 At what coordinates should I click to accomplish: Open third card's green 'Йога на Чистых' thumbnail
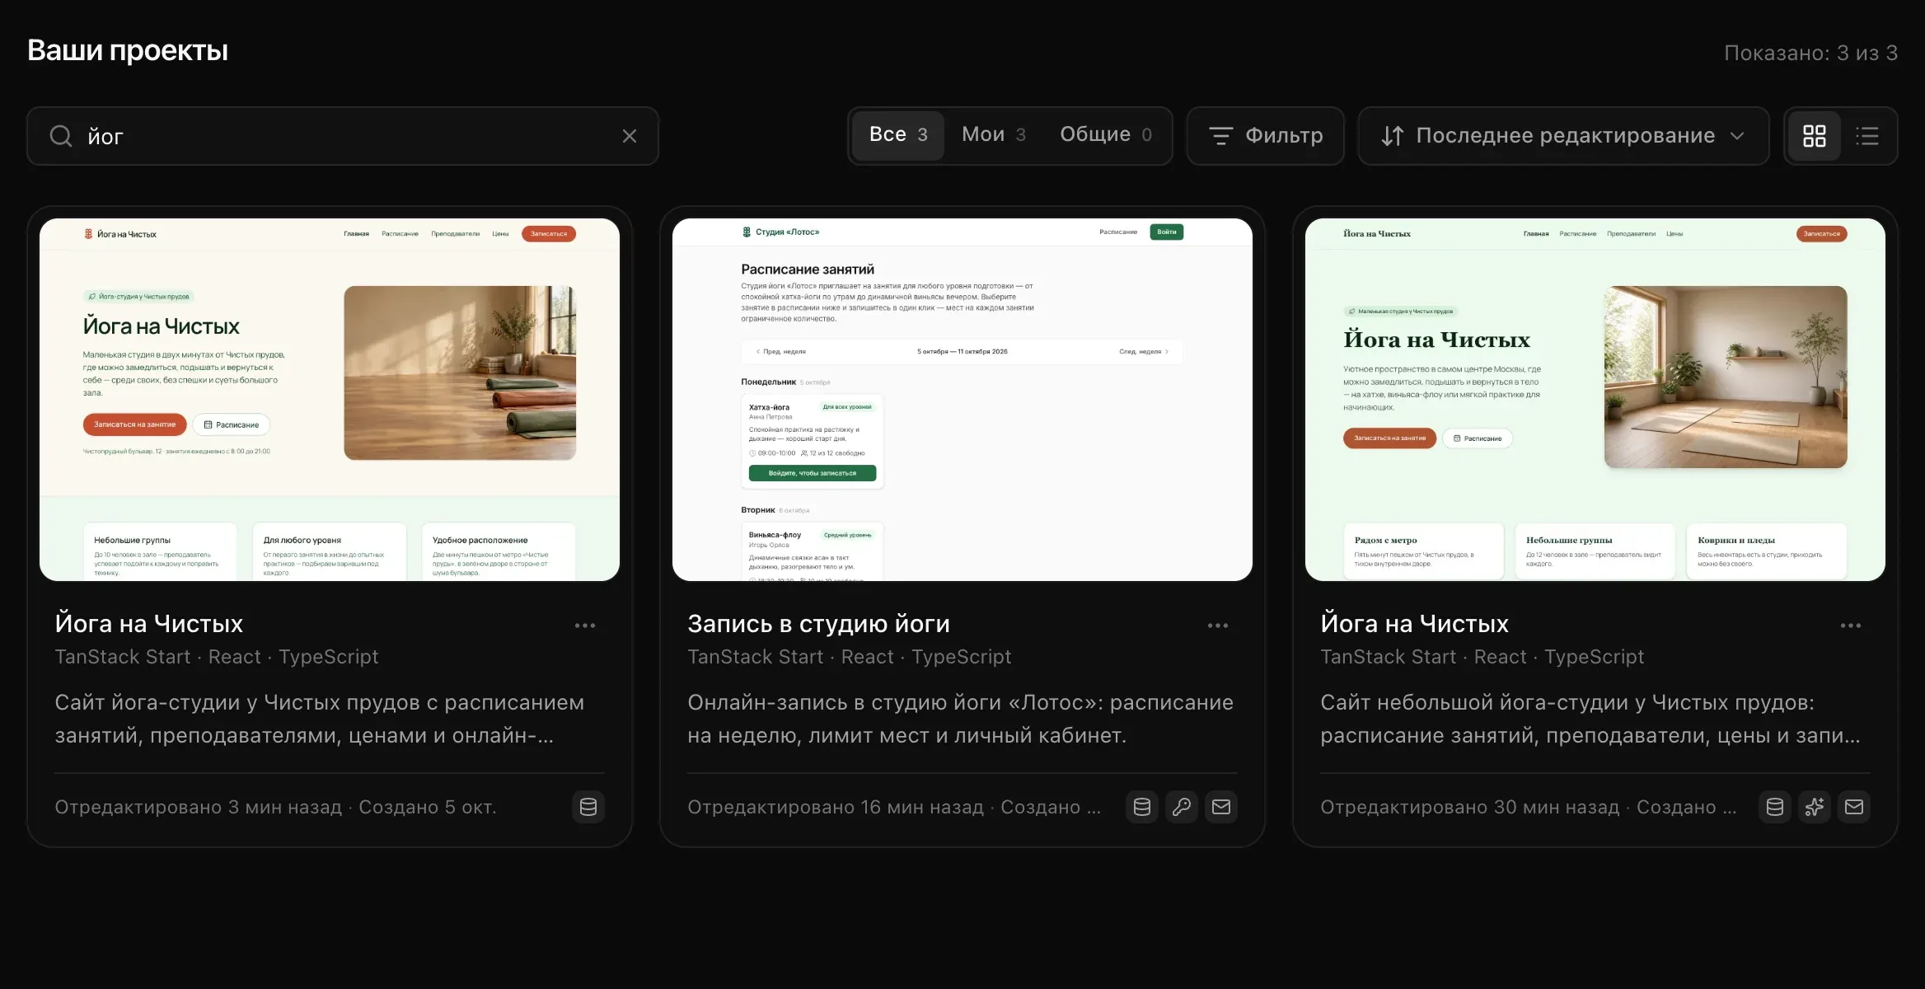pos(1595,400)
